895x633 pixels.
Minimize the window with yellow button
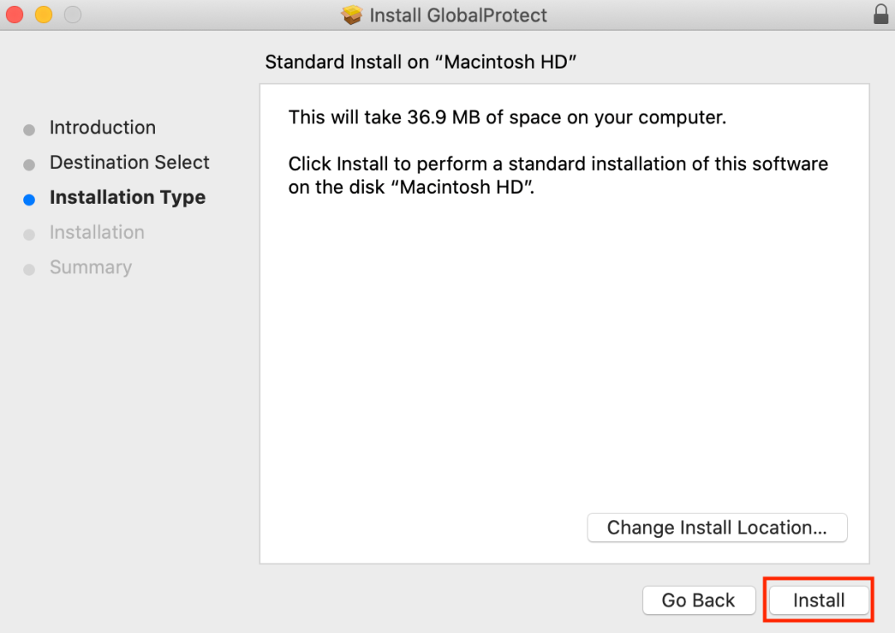[43, 14]
